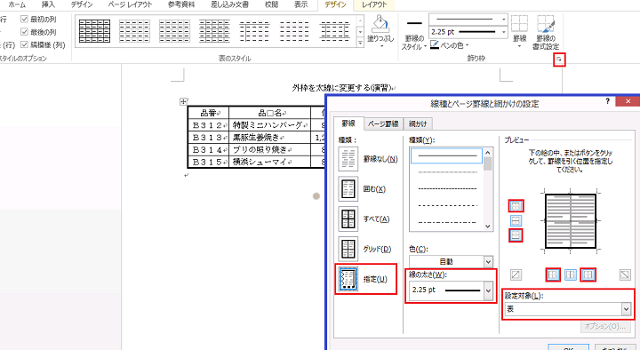Image resolution: width=640 pixels, height=350 pixels.
Task: Select the solid line style in 種類(Y) list
Action: coord(446,155)
